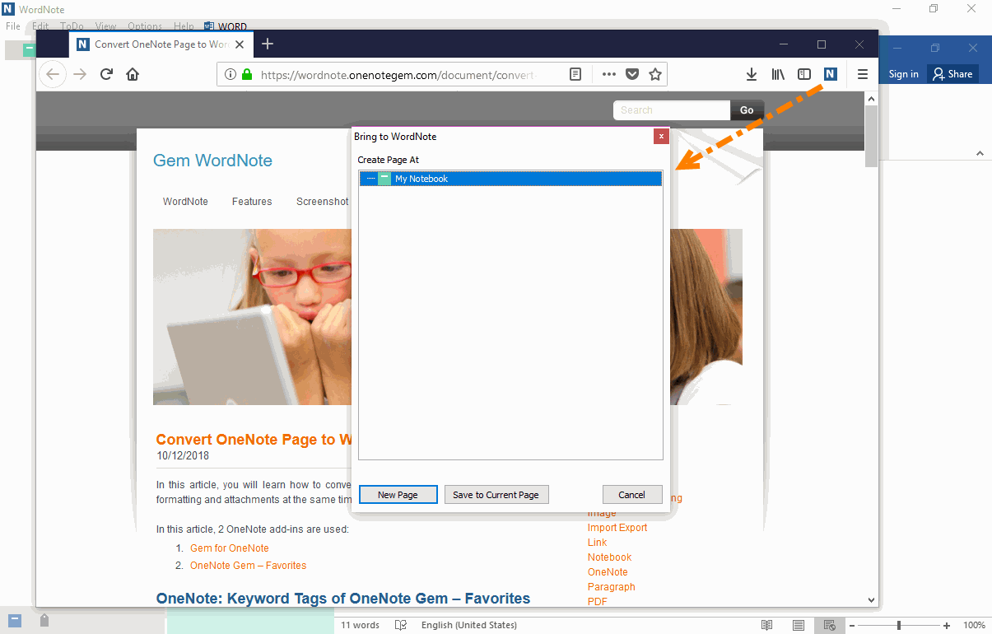Click the 11 words status entry
Screen dimensions: 992x634
[361, 625]
